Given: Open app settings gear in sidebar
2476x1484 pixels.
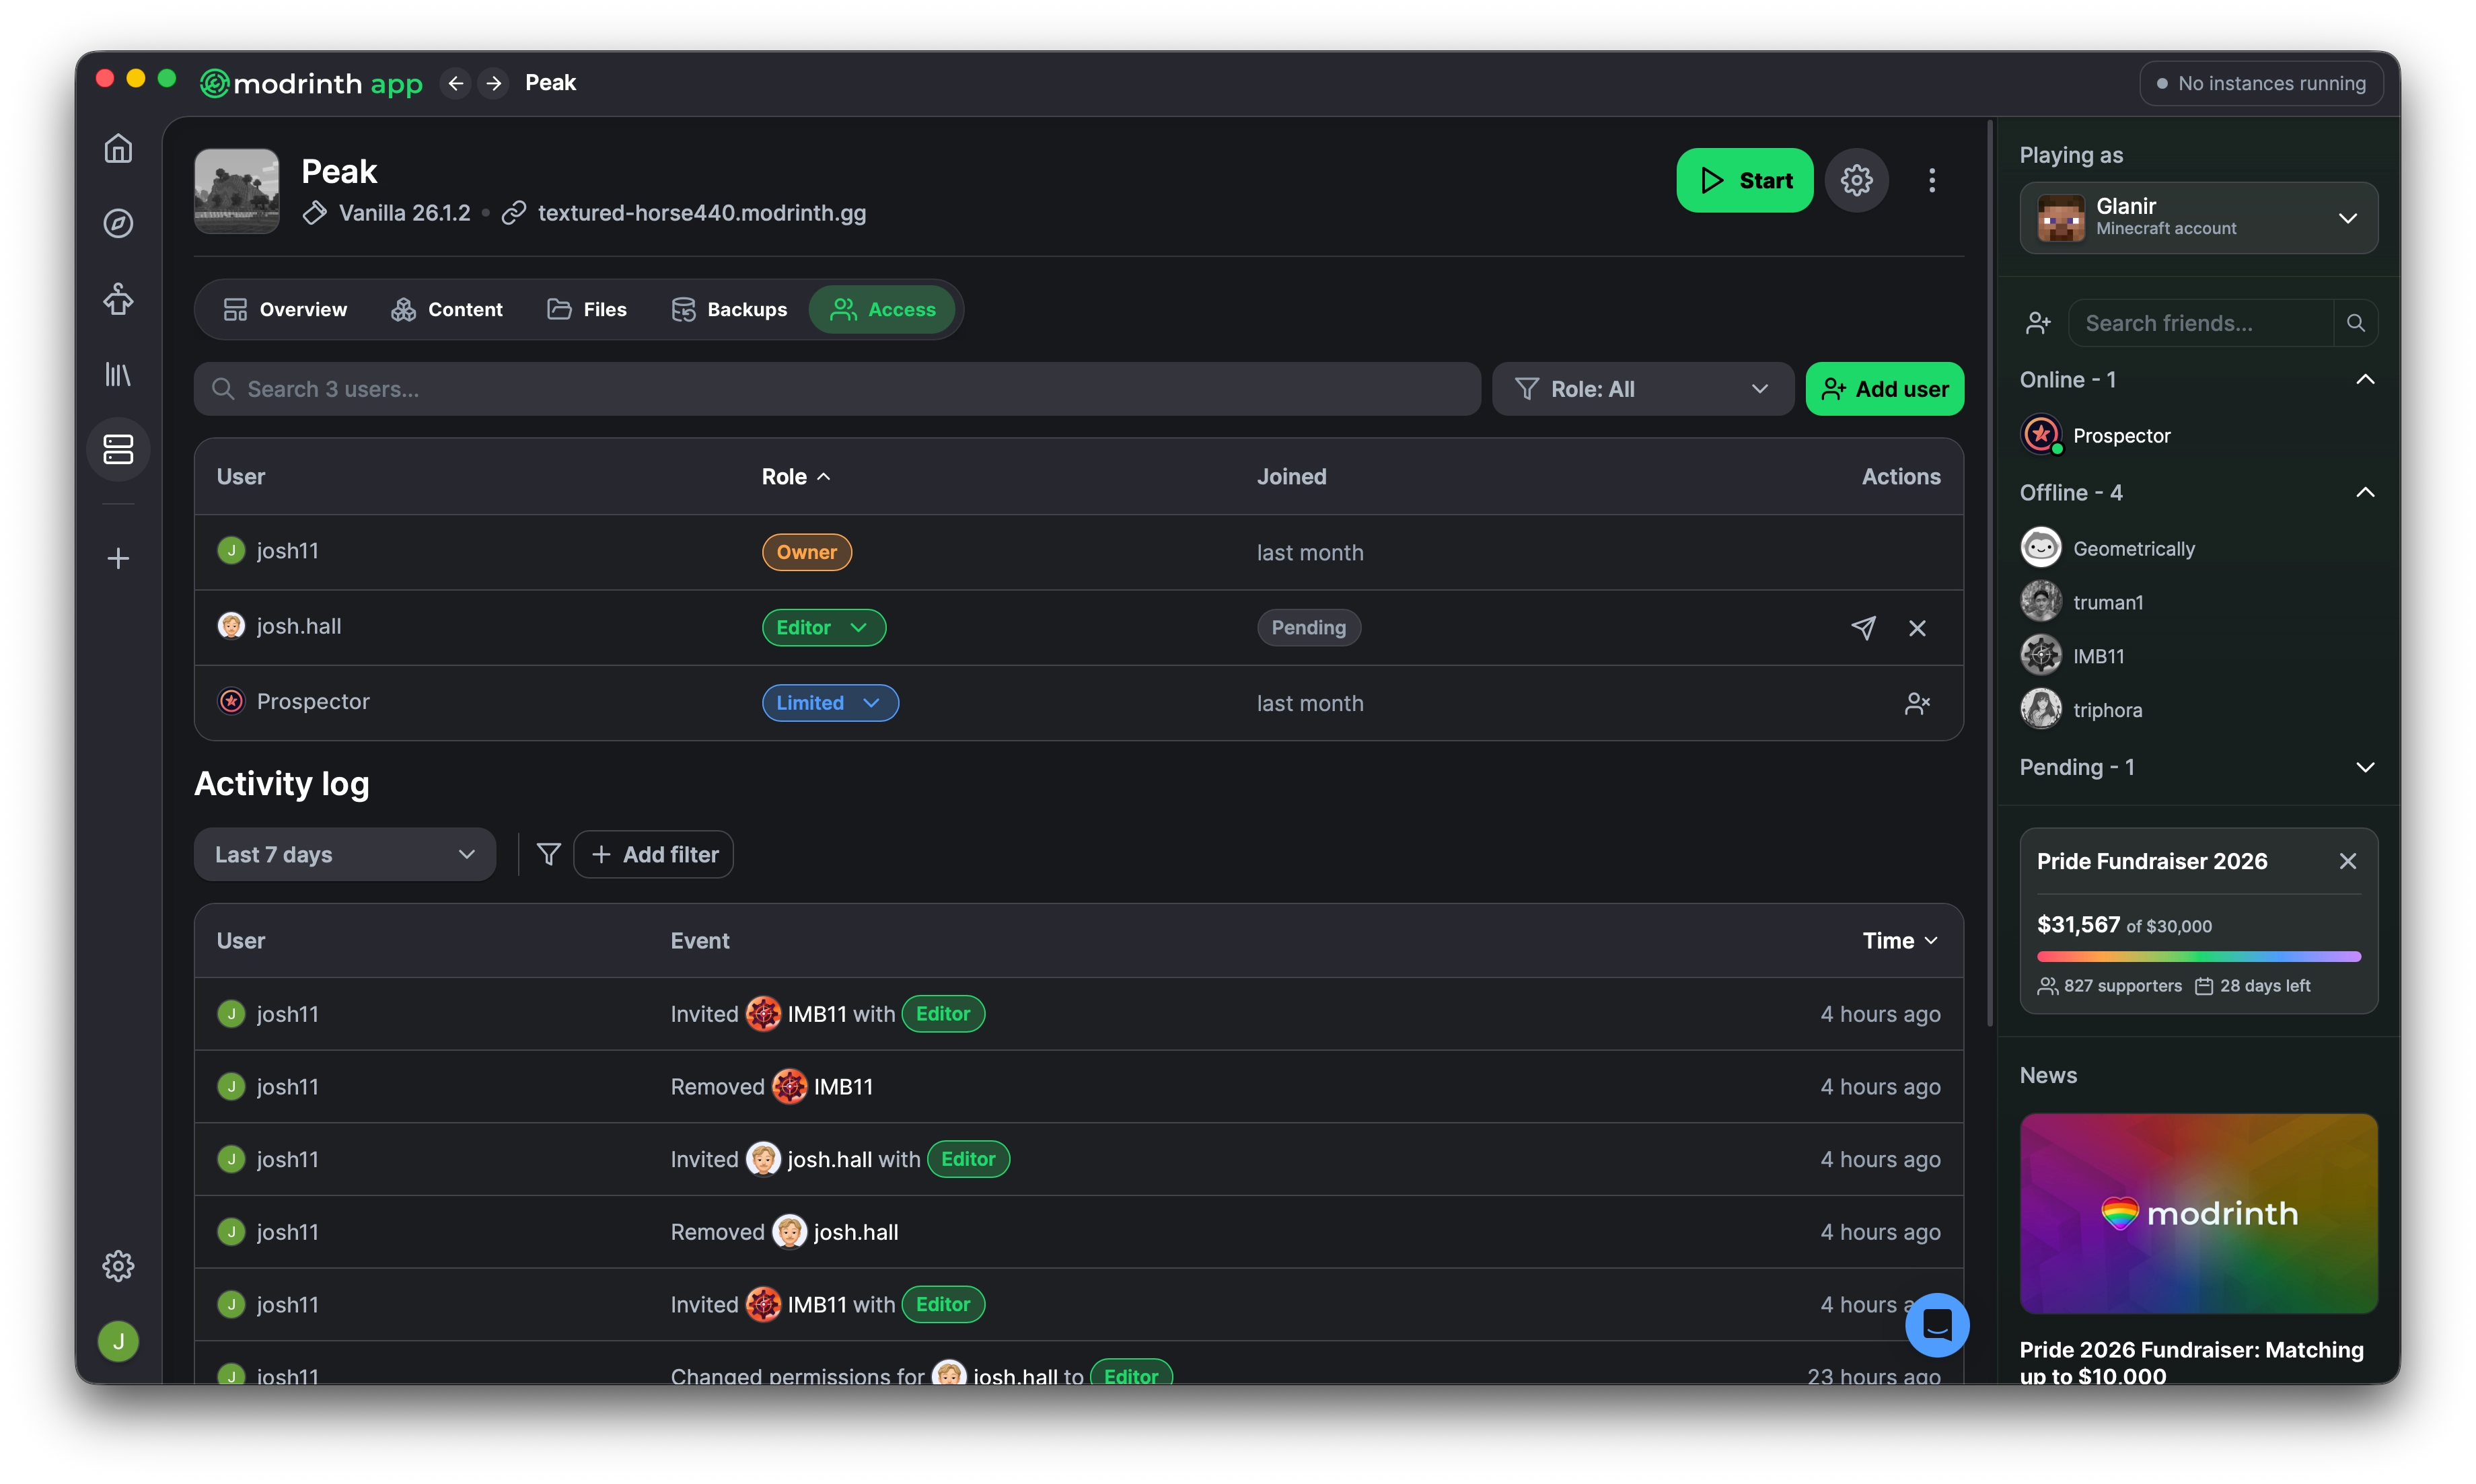Looking at the screenshot, I should [x=118, y=1265].
